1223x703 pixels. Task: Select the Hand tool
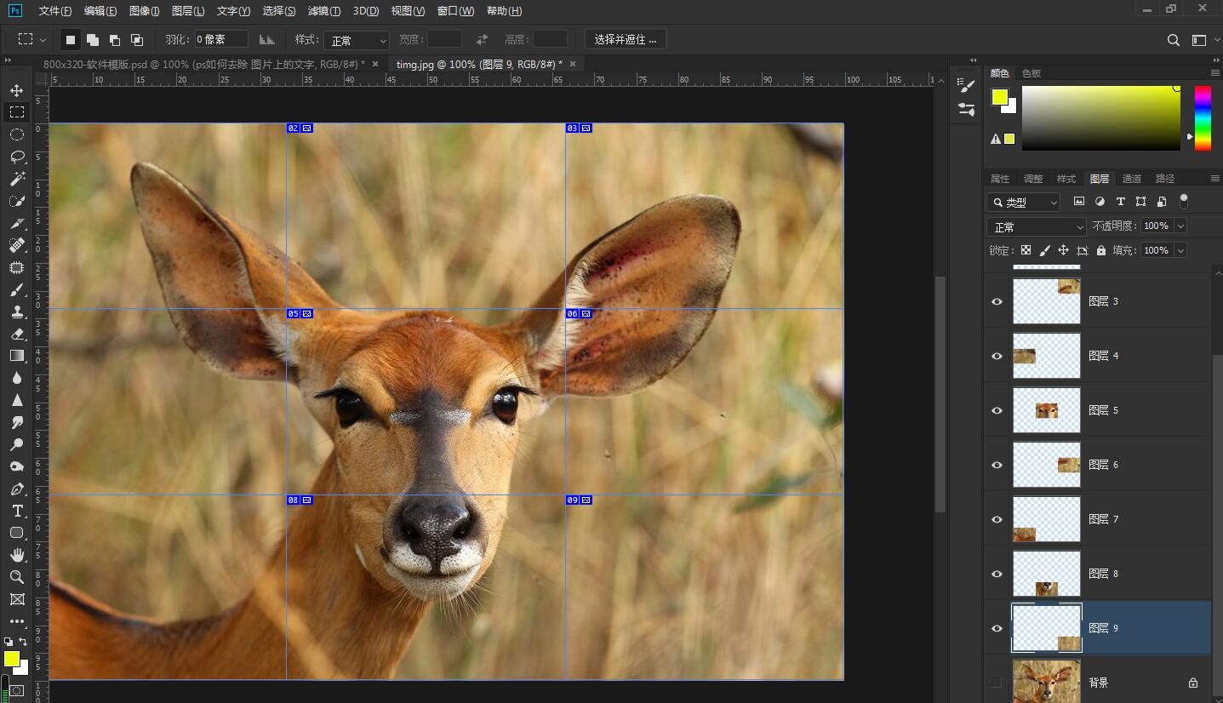(16, 555)
